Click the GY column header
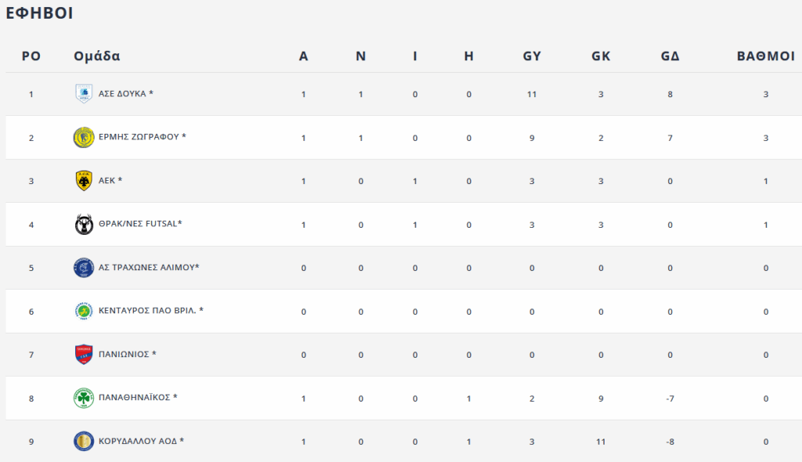 [x=532, y=56]
